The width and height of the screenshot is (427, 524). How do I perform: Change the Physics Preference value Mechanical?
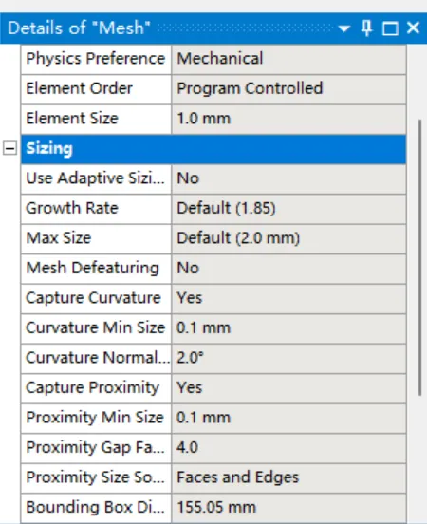point(288,59)
